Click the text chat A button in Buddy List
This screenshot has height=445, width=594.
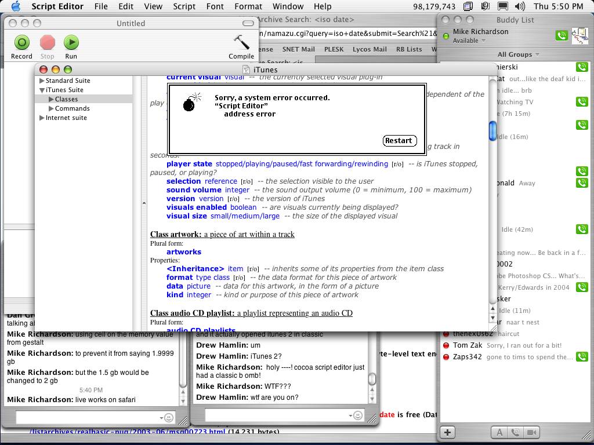click(499, 432)
